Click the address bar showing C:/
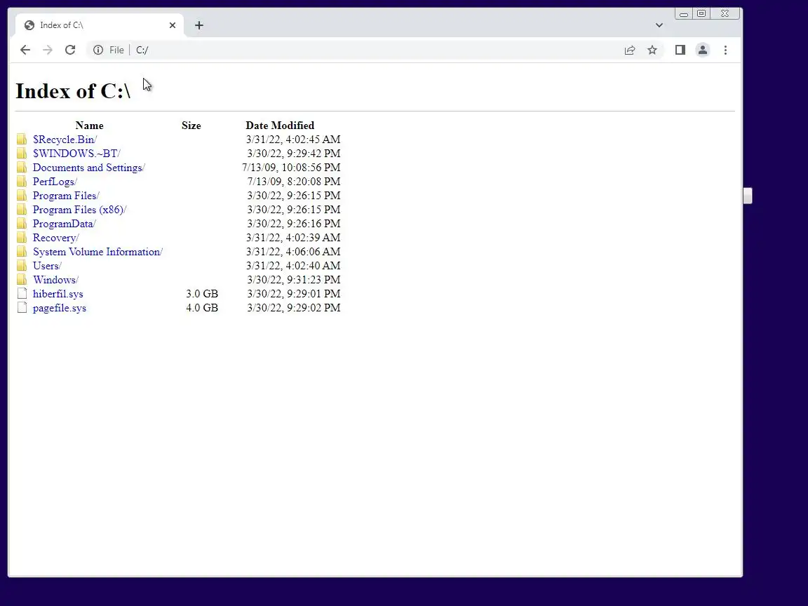808x606 pixels. click(x=376, y=50)
